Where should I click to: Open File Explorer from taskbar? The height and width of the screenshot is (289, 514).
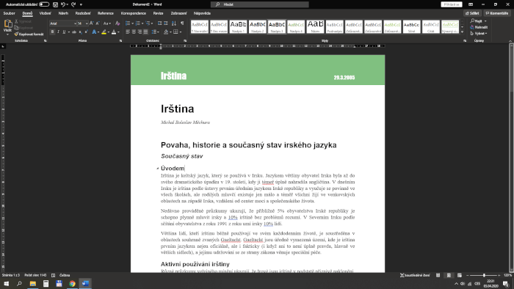pyautogui.click(x=33, y=283)
